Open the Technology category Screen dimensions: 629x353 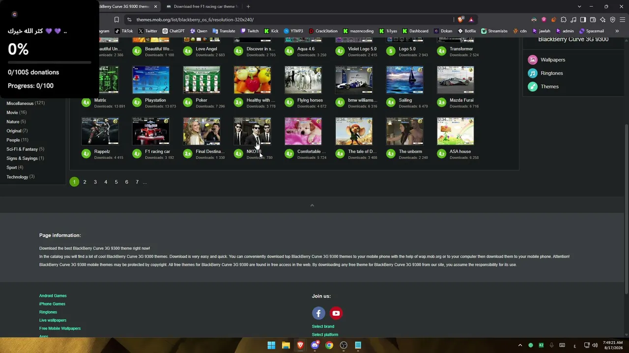point(17,177)
